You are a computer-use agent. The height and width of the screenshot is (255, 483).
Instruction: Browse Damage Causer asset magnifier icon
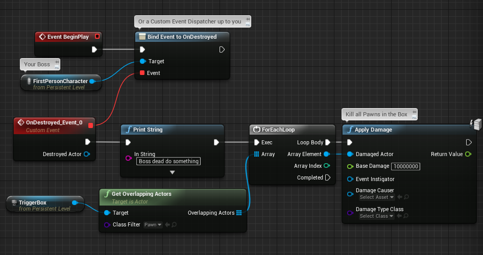click(x=406, y=197)
